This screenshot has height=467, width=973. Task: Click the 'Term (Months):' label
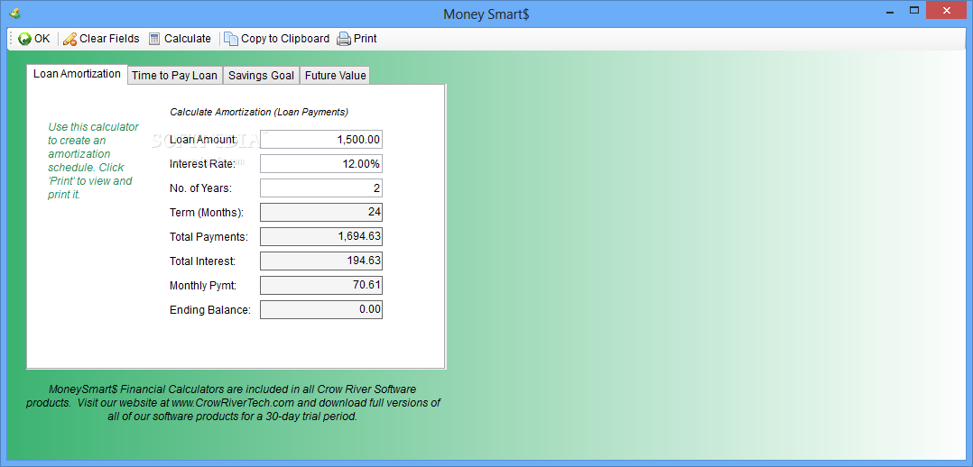point(207,213)
